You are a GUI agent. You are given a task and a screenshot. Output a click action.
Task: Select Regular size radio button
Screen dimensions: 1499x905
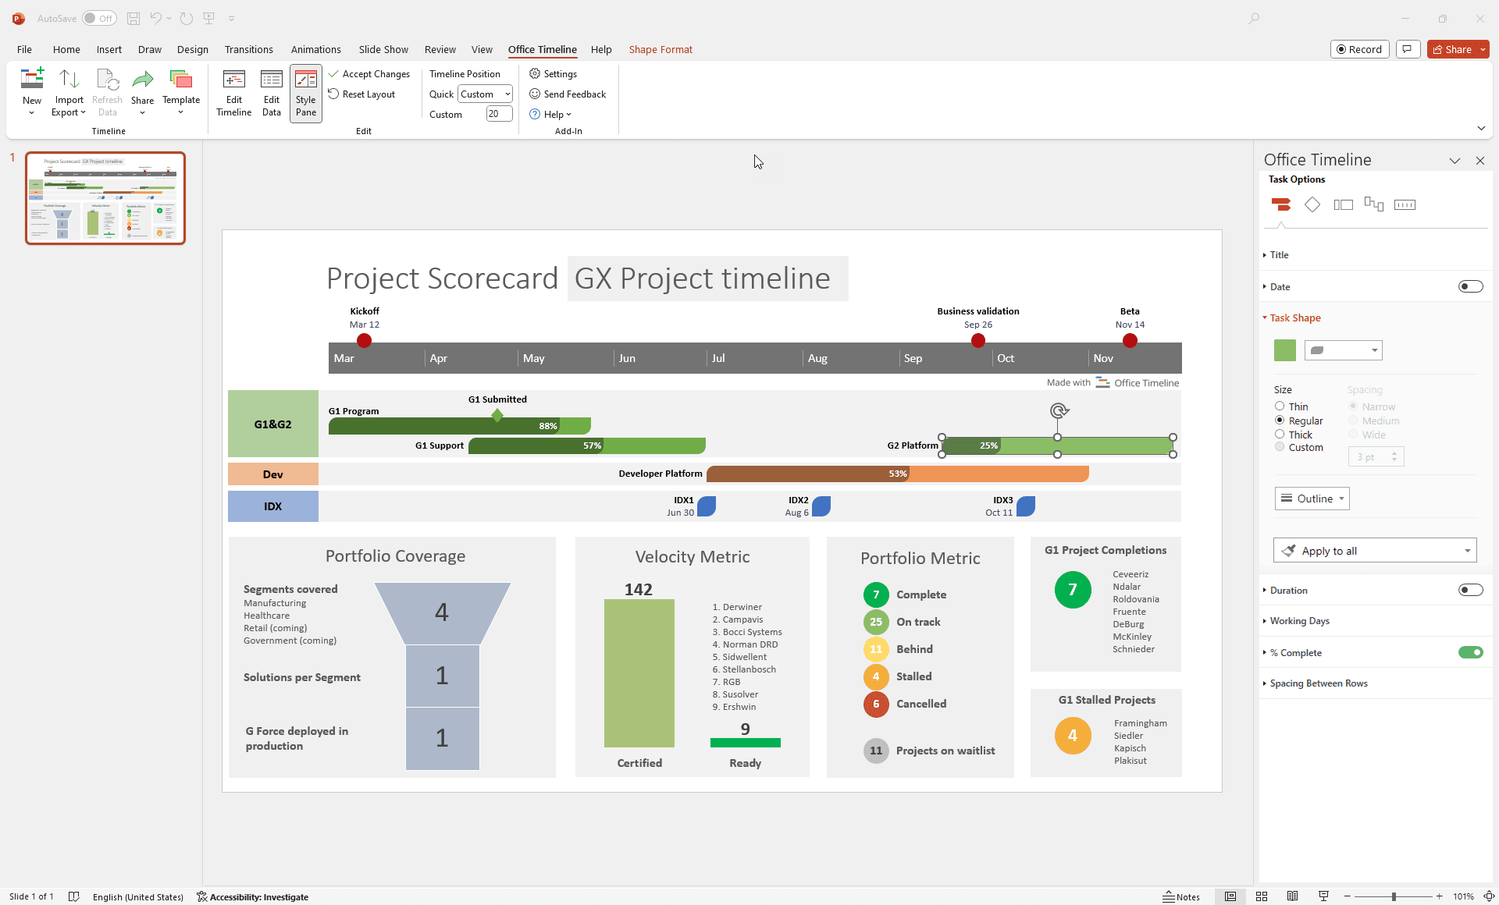(x=1280, y=421)
